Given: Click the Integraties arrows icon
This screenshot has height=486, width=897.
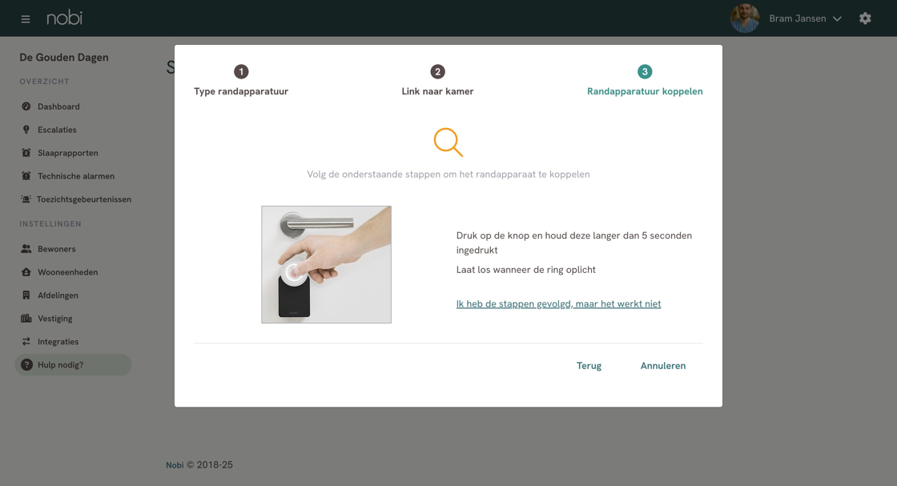Looking at the screenshot, I should [26, 341].
